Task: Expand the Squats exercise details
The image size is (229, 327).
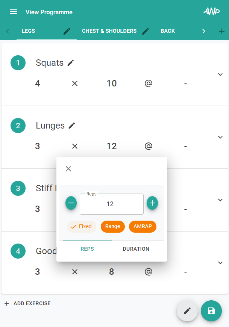Action: 220,74
